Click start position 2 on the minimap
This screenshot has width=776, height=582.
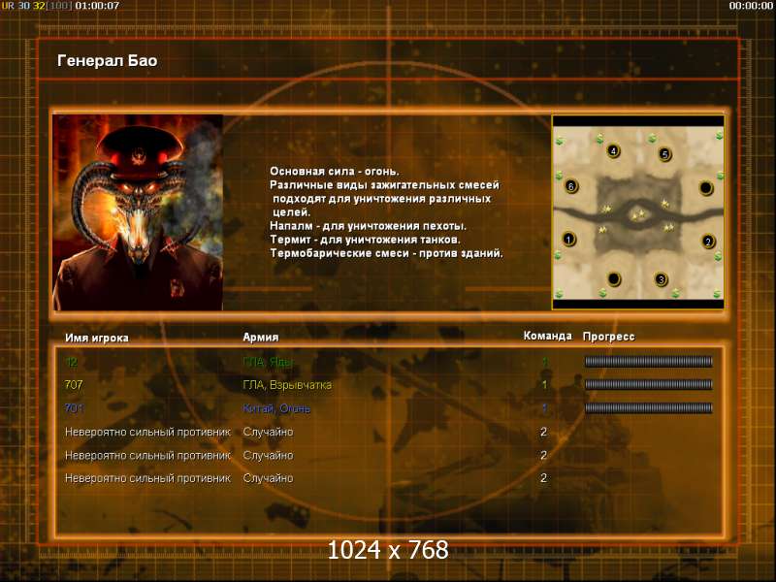[x=708, y=242]
